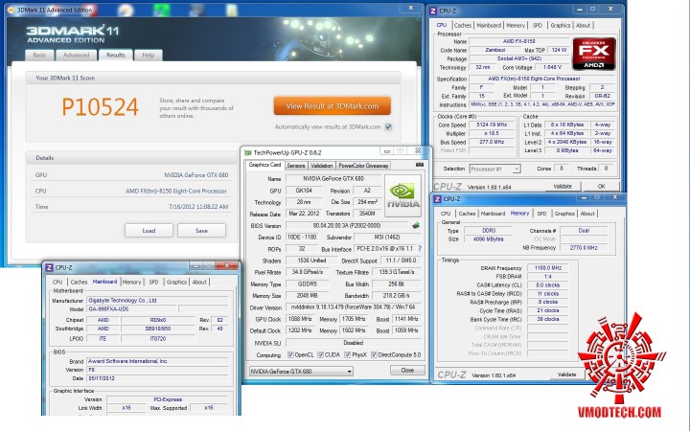Open the Processor #1 selection dropdown
The image size is (690, 431).
point(495,169)
